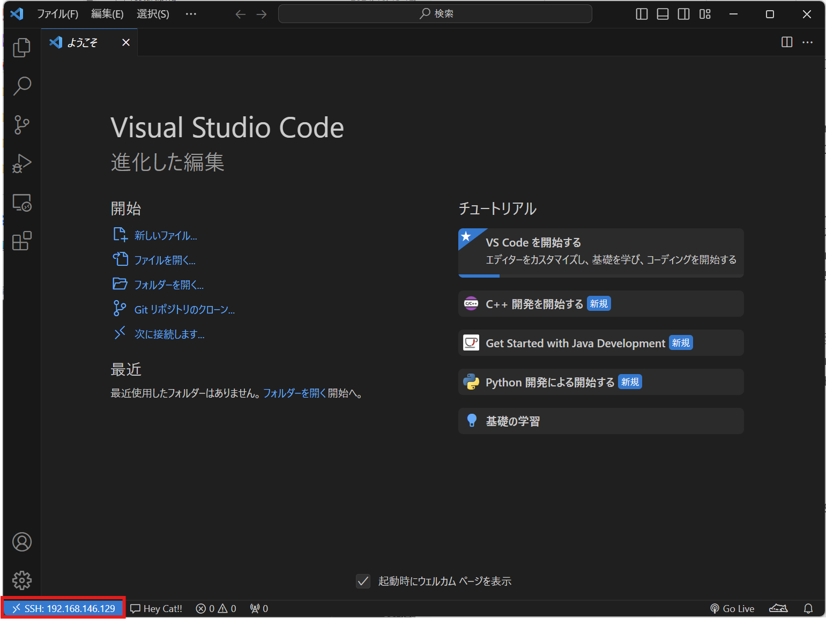Screen dimensions: 826x619
Task: Toggle the secondary side bar layout icon
Action: (684, 14)
